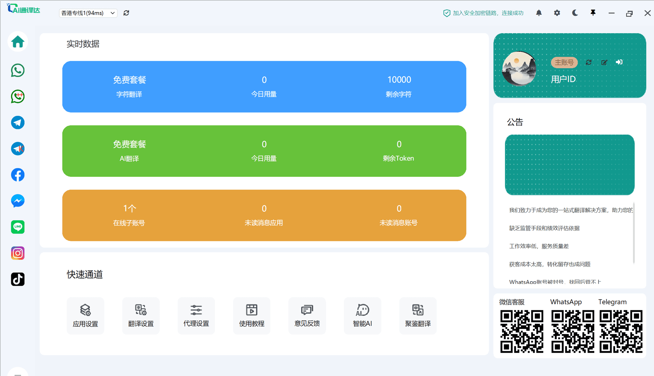This screenshot has width=654, height=376.
Task: Open 翻译设置 from the quick channel panel
Action: (141, 315)
